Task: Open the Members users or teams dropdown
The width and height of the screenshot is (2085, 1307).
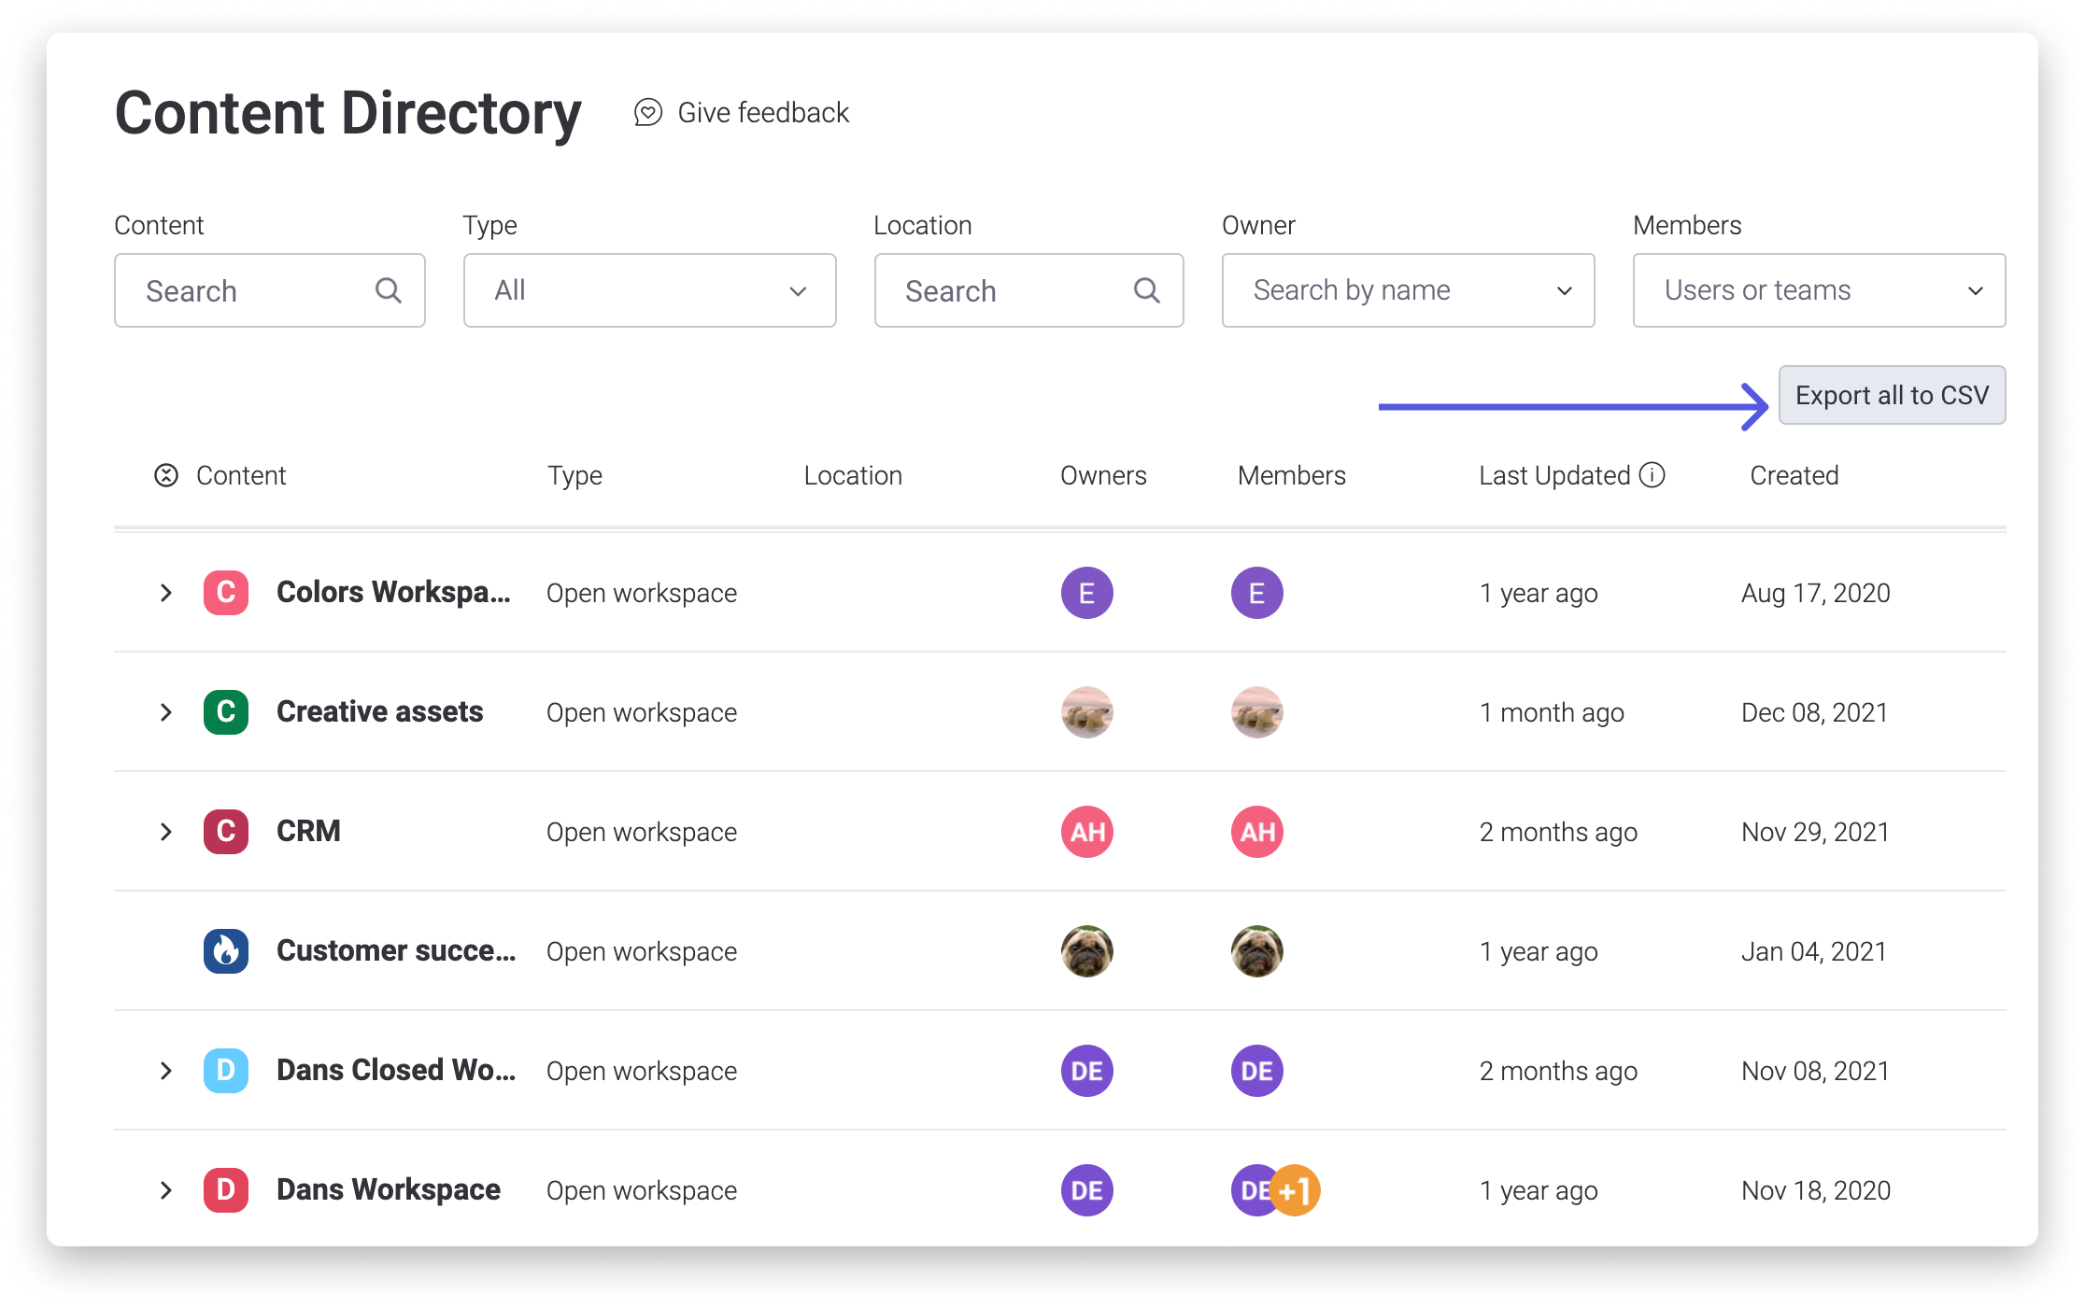Action: (x=1817, y=290)
